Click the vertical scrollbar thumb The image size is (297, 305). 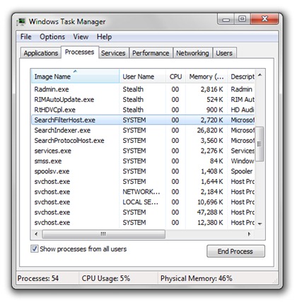click(x=260, y=144)
